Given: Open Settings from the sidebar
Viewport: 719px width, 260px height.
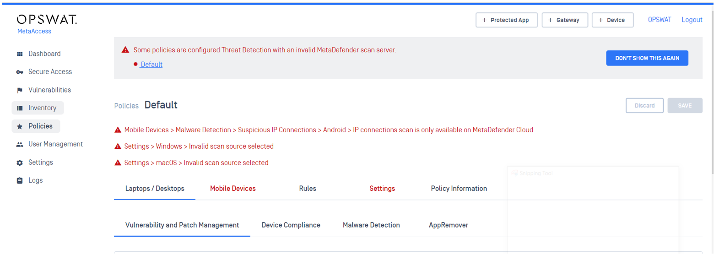Looking at the screenshot, I should 41,162.
